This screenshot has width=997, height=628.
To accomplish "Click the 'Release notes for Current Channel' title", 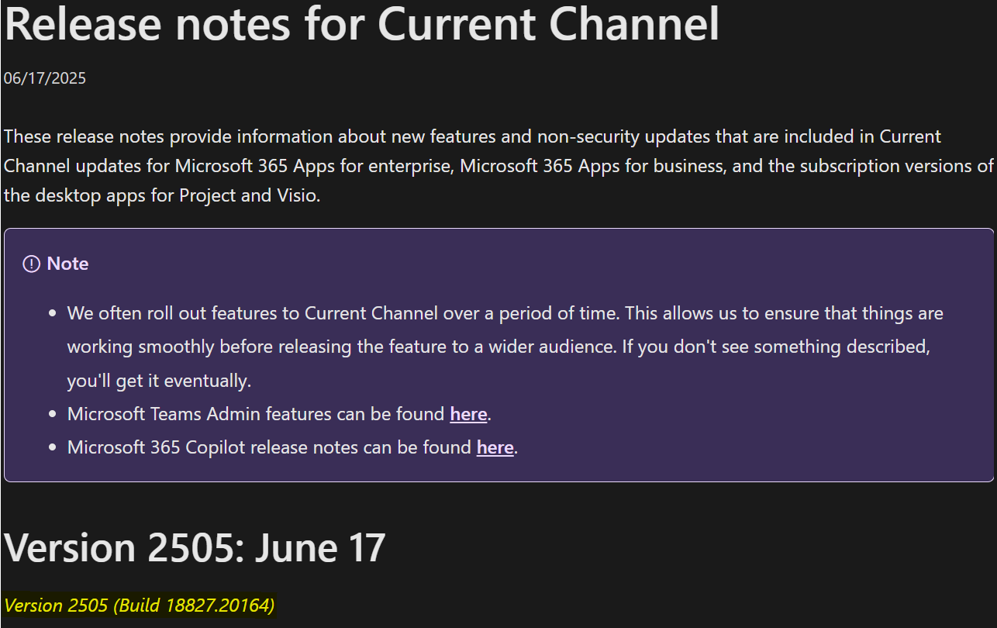I will coord(361,23).
